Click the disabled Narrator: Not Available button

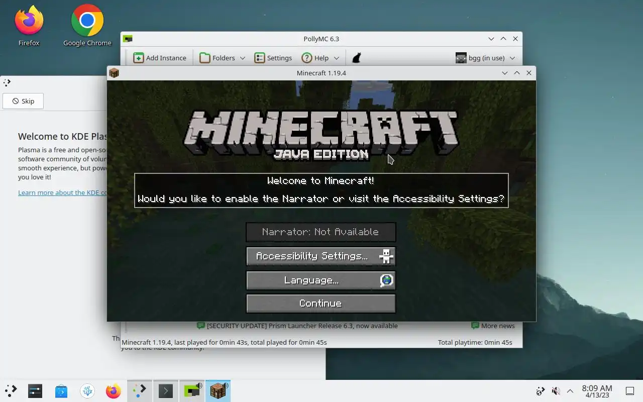321,232
